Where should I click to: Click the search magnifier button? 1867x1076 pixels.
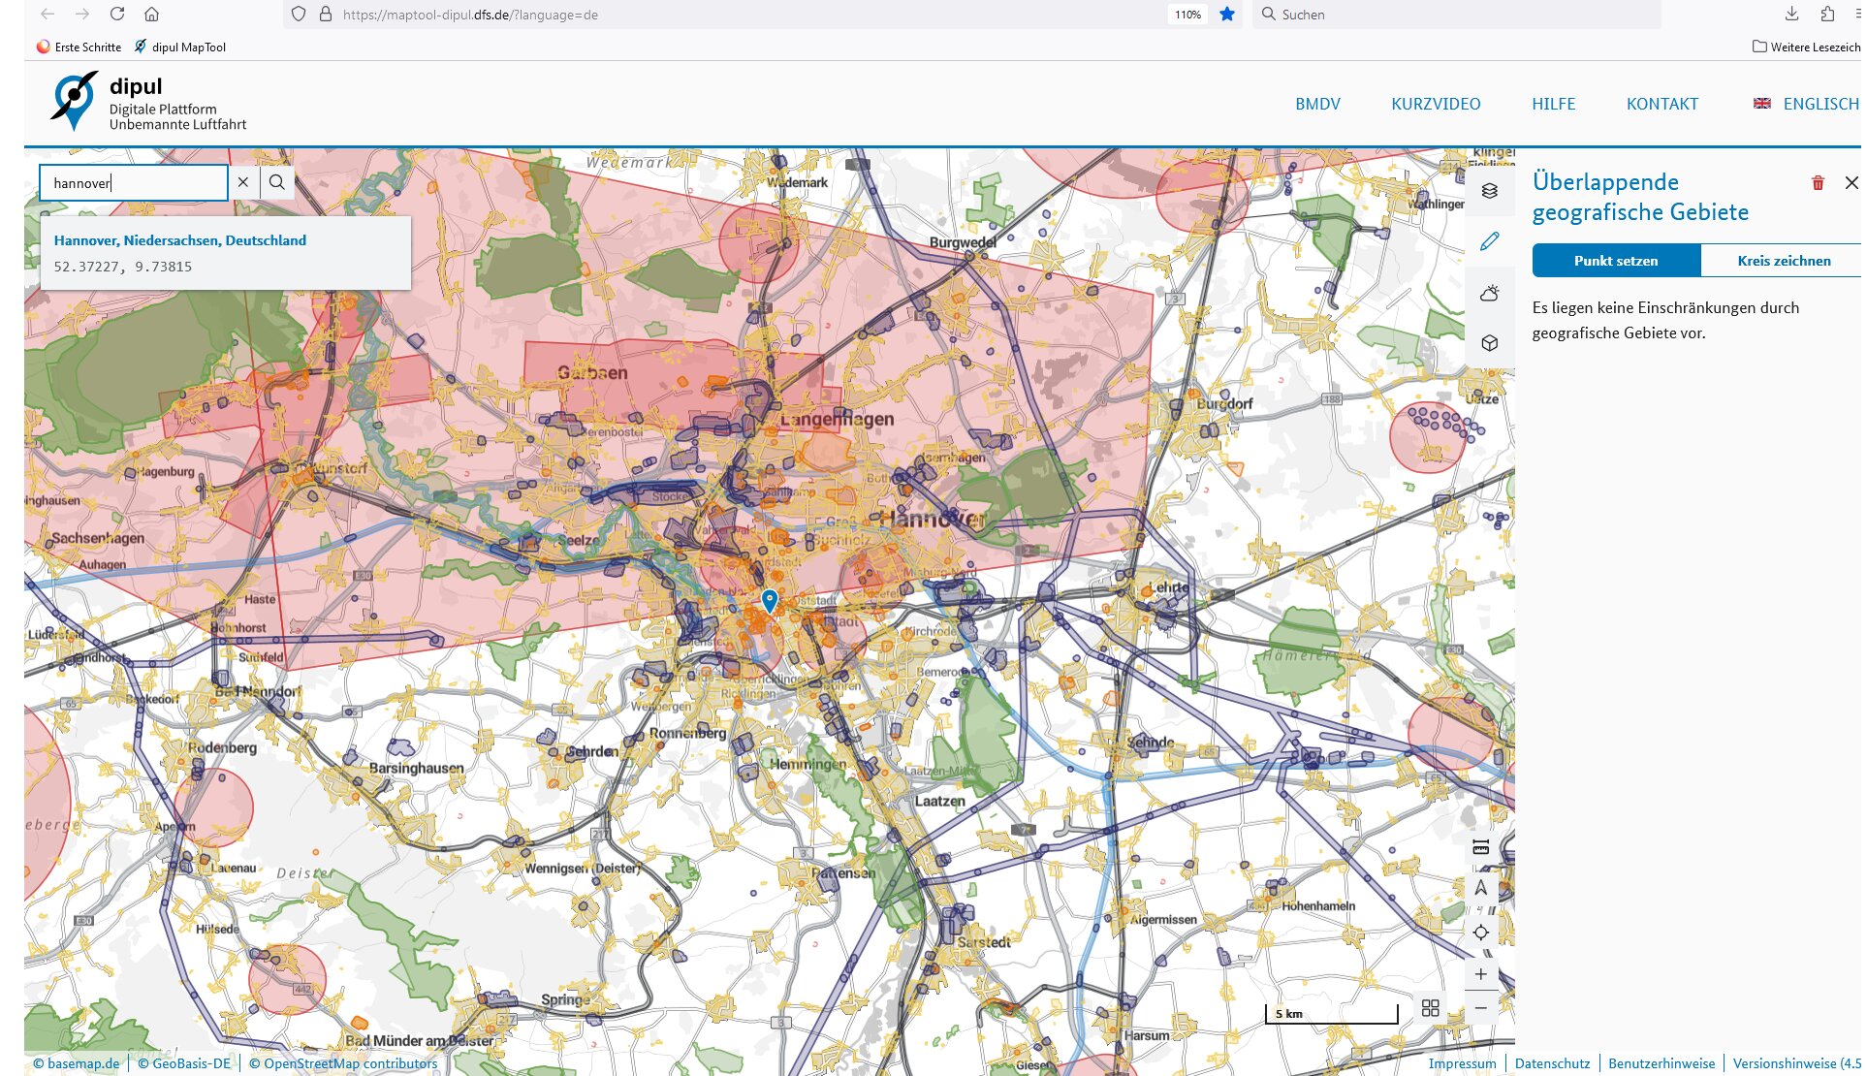click(x=277, y=182)
